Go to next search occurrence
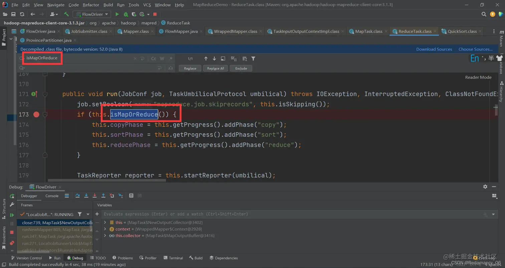Viewport: 505px width, 268px height. pyautogui.click(x=214, y=59)
